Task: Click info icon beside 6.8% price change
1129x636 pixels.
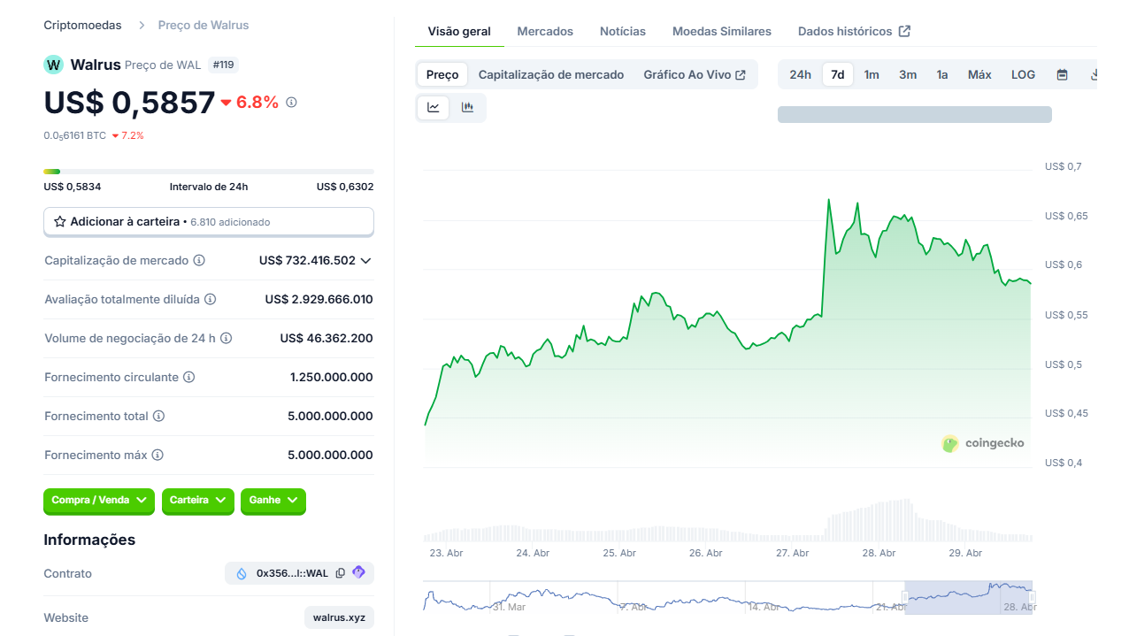Action: click(291, 103)
